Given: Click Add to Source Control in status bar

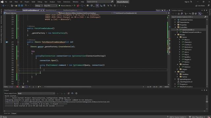Looking at the screenshot, I should point(176,117).
